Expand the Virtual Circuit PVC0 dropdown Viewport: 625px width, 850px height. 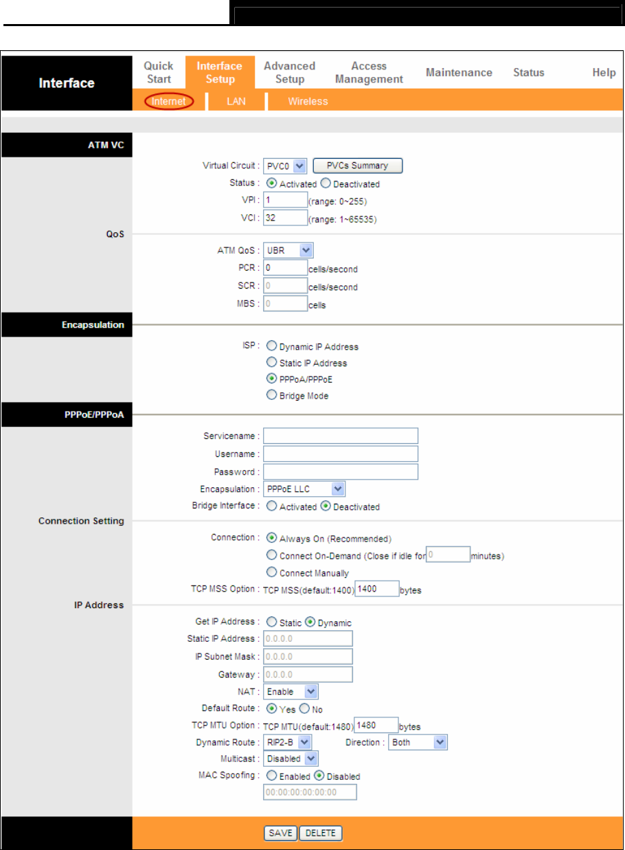coord(285,166)
